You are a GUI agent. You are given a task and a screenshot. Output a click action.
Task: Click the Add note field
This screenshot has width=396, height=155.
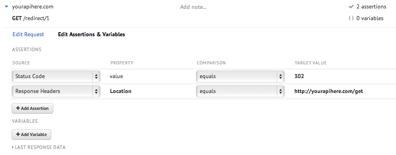click(193, 7)
